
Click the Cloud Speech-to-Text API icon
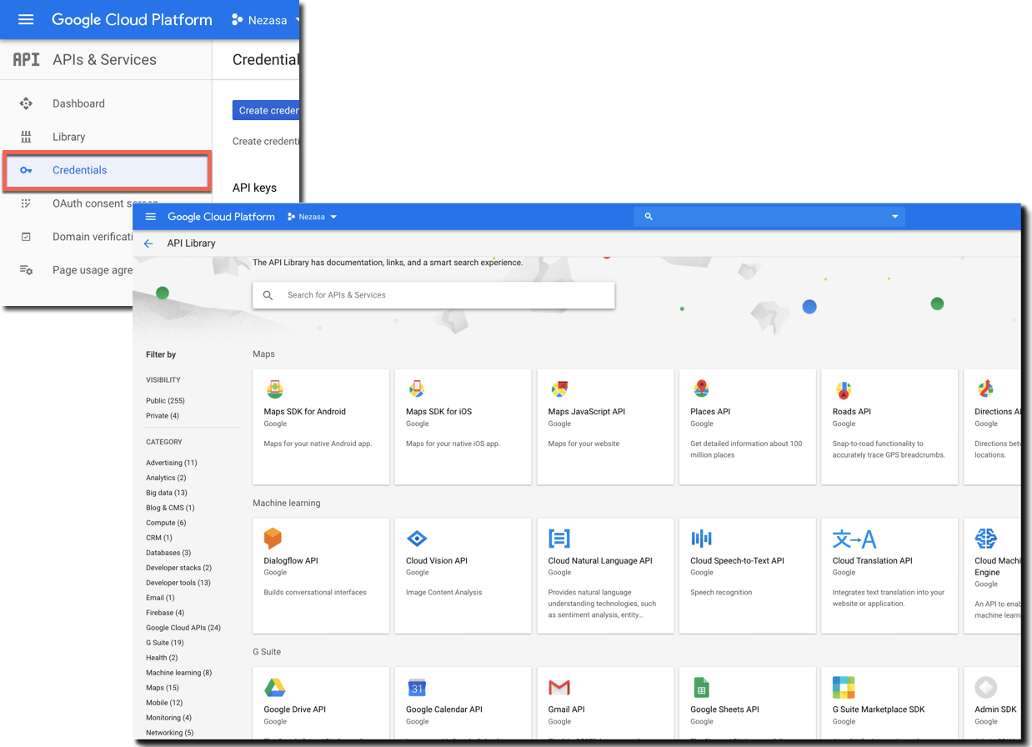click(x=702, y=538)
